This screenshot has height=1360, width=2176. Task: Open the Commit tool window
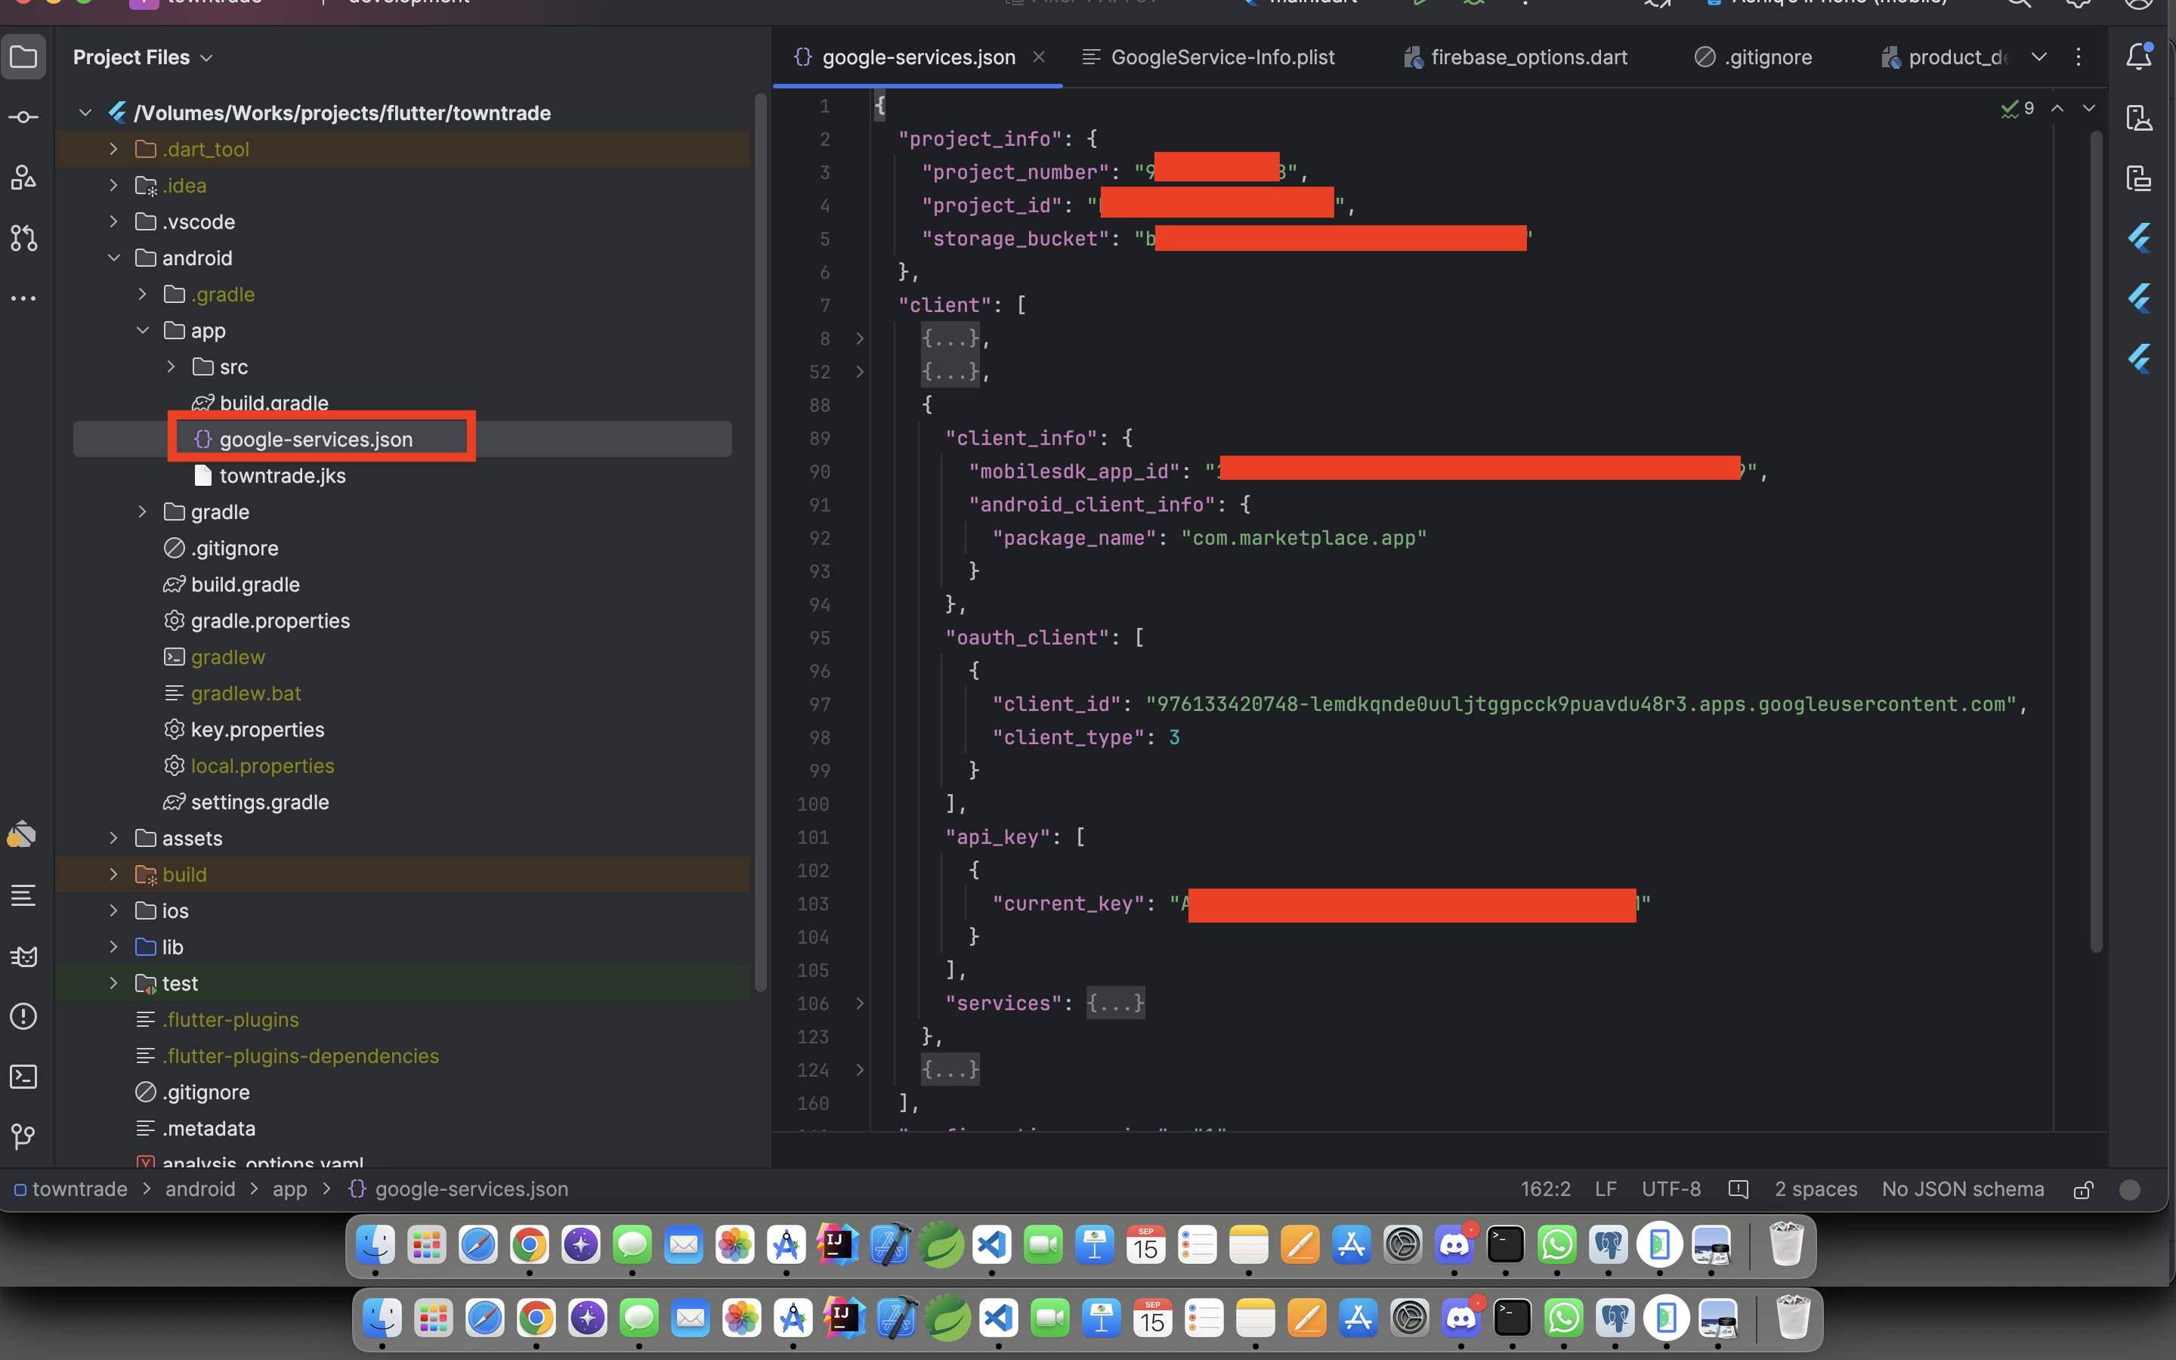pyautogui.click(x=23, y=118)
